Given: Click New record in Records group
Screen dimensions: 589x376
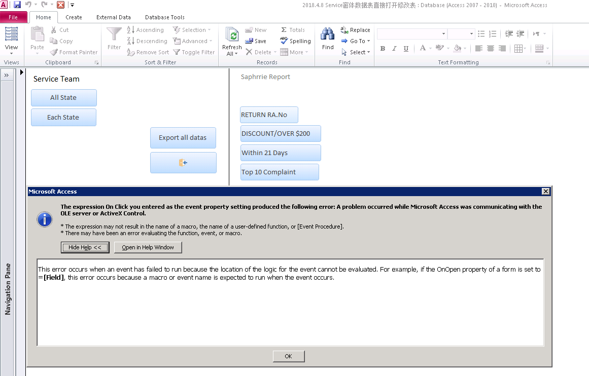Looking at the screenshot, I should coord(256,30).
